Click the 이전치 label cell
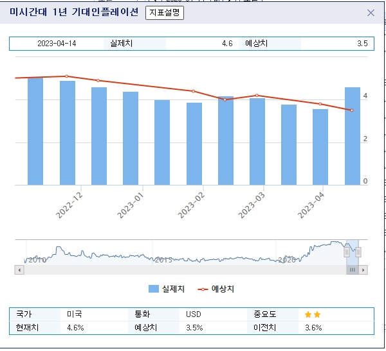The height and width of the screenshot is (351, 386). tap(265, 328)
